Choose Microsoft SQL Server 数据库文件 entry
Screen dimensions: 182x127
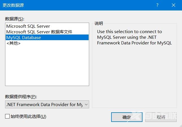point(39,32)
